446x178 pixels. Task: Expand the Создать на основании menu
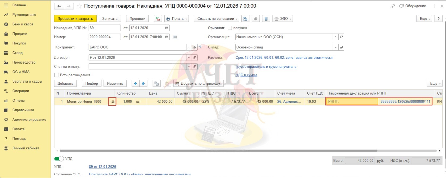coord(217,19)
